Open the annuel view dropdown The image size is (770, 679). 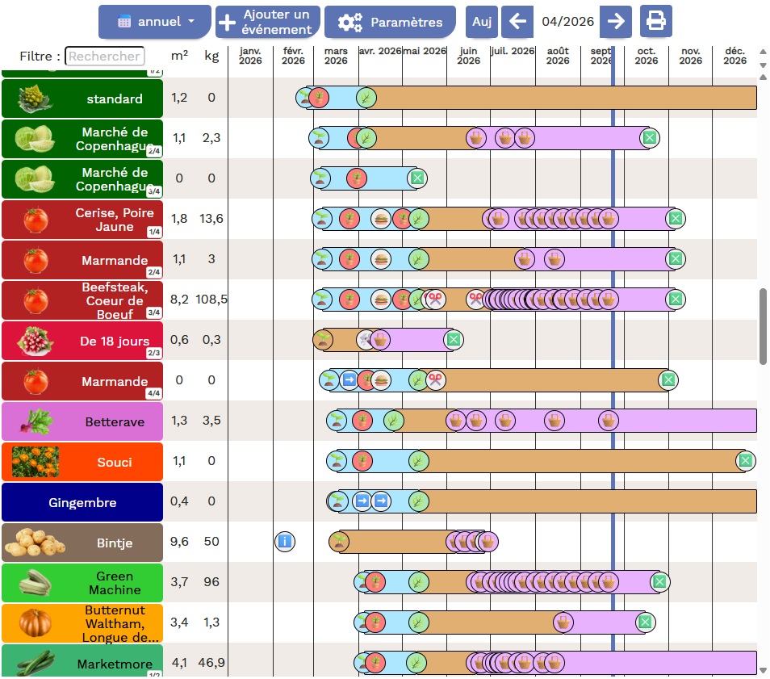pos(155,22)
